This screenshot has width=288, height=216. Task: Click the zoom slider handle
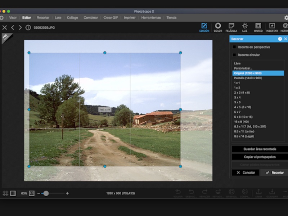[46, 193]
